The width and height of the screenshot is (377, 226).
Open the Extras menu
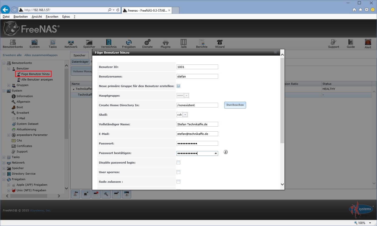[66, 17]
